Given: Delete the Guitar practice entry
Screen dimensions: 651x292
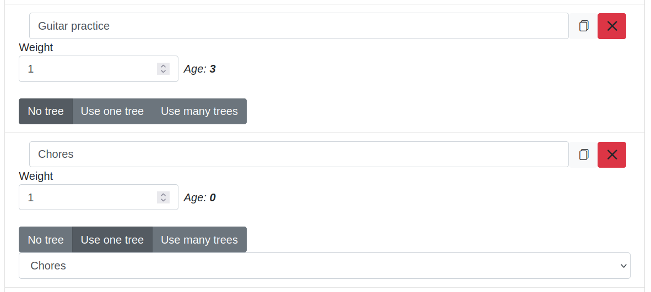Looking at the screenshot, I should point(611,26).
